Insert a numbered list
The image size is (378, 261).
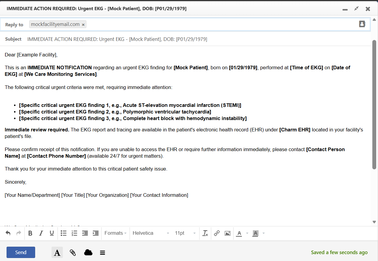(x=74, y=233)
